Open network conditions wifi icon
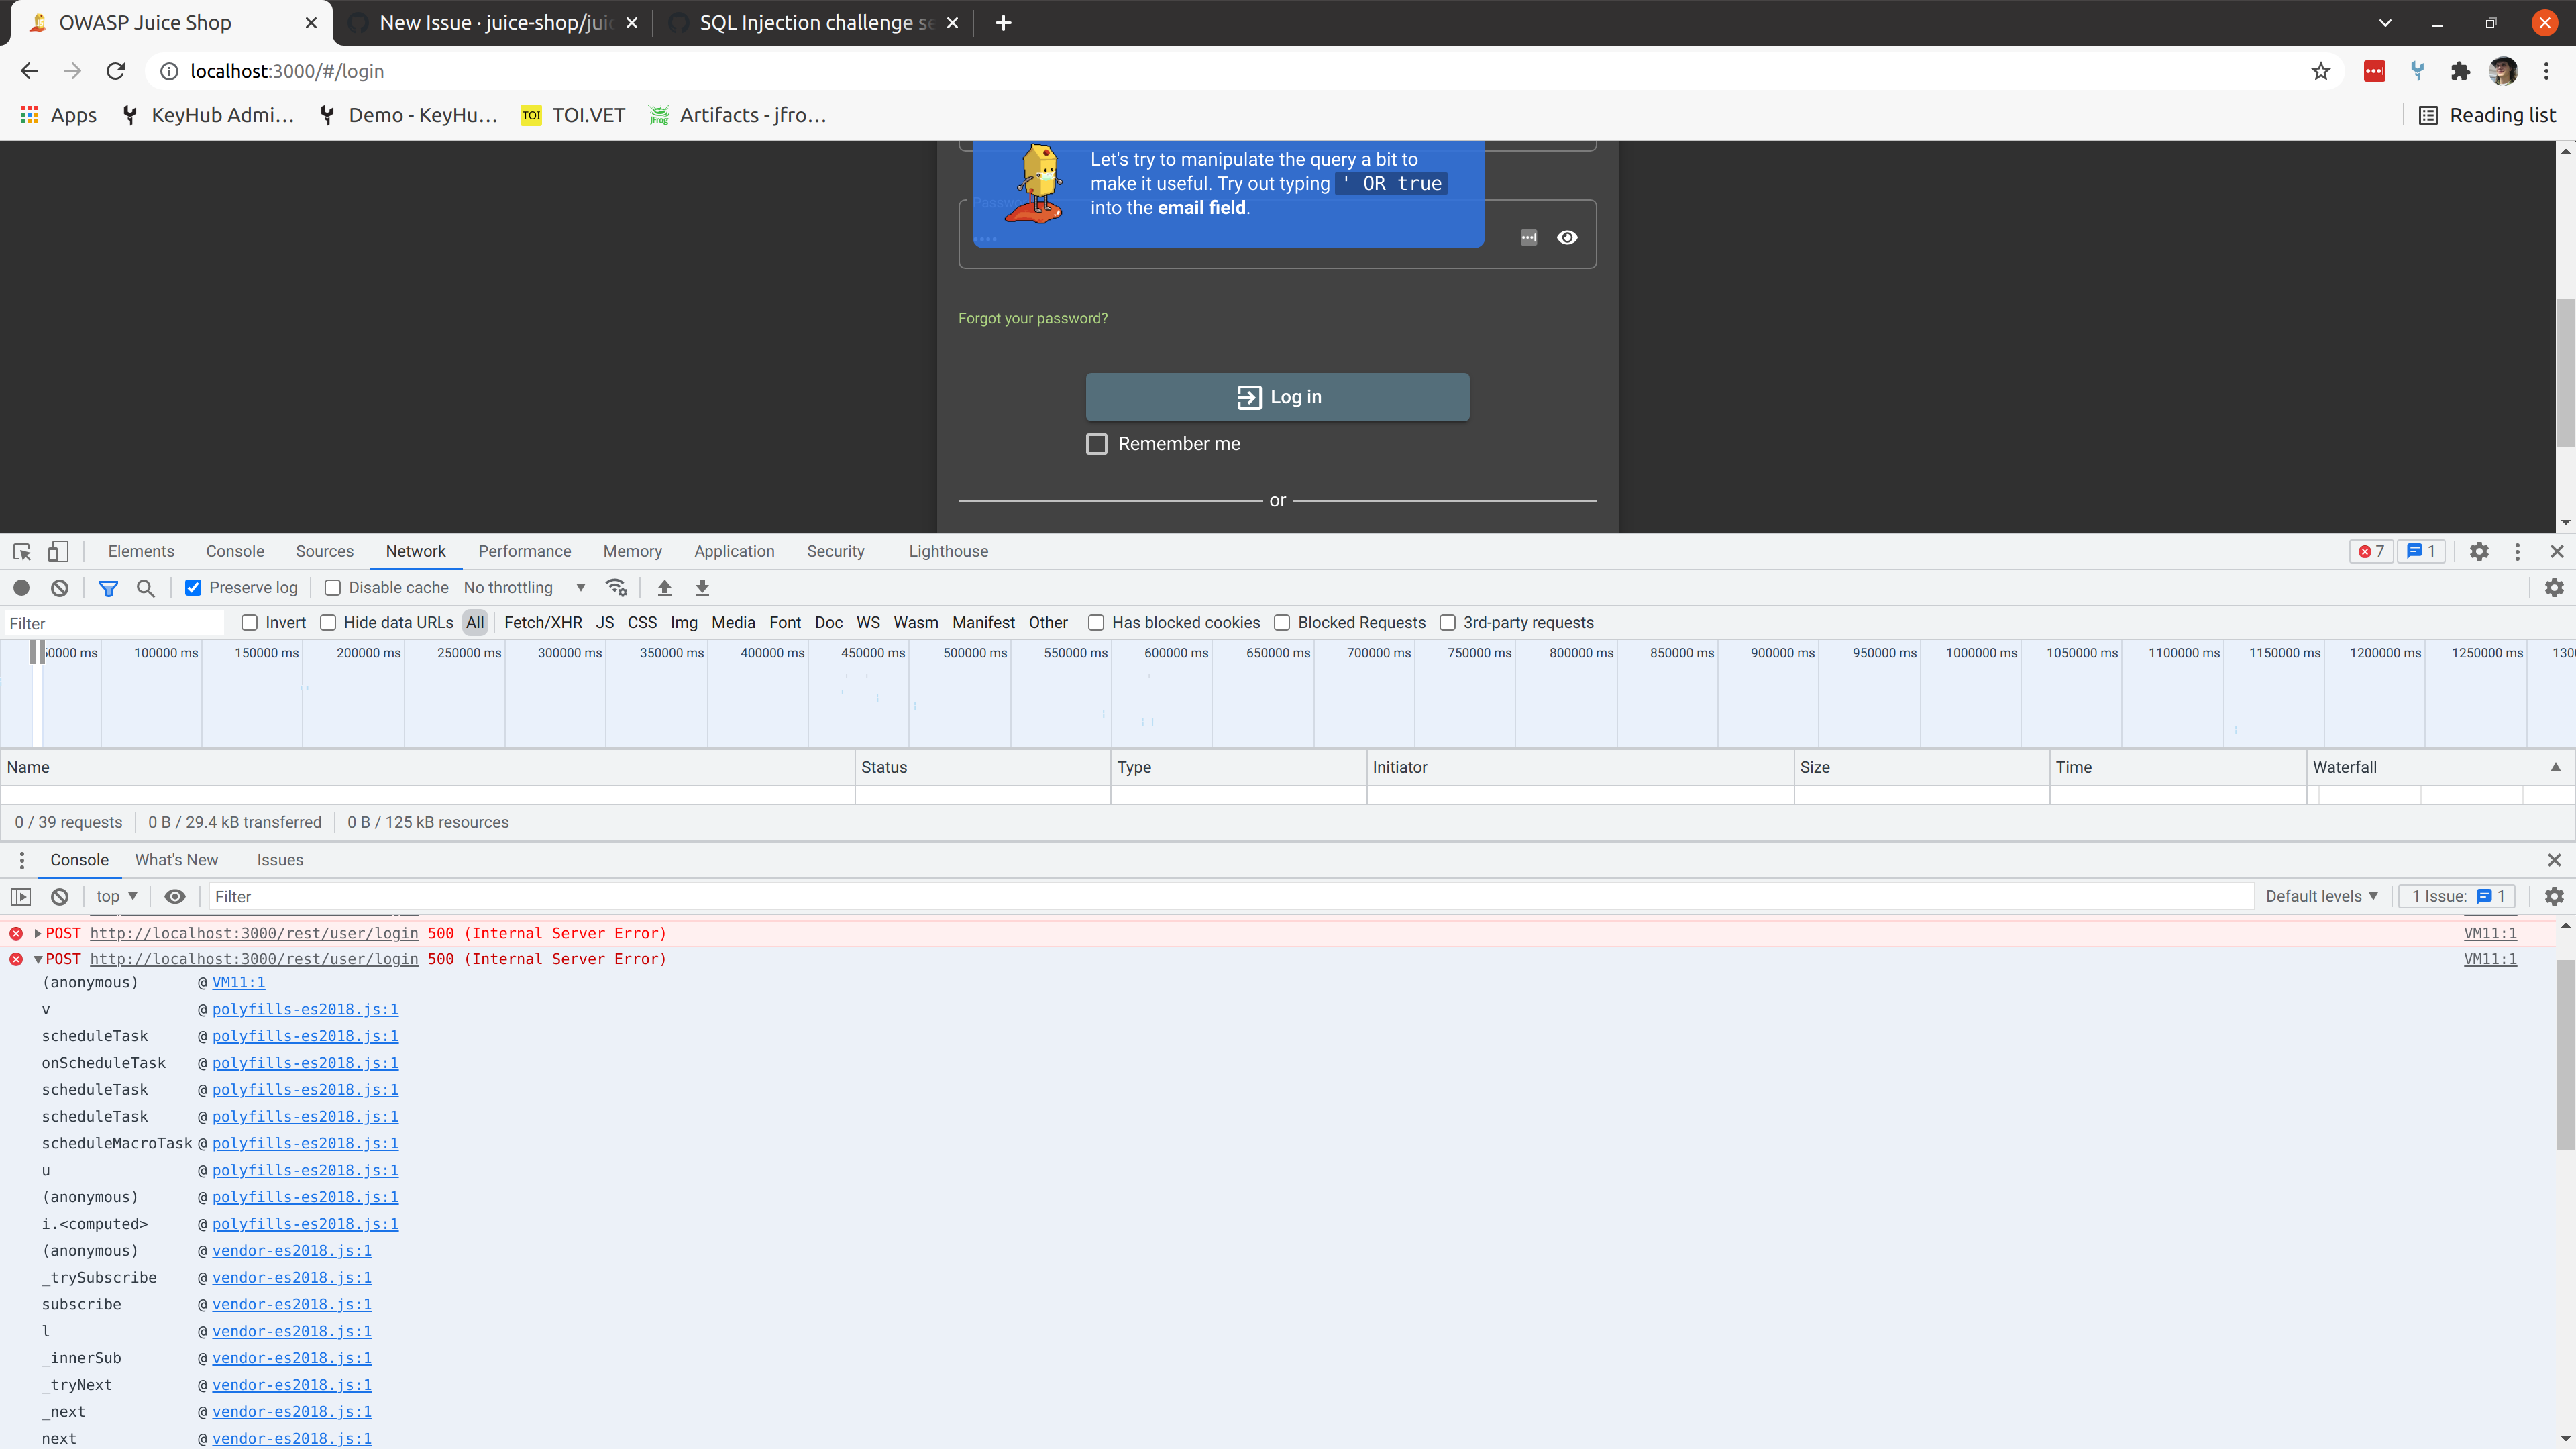This screenshot has height=1449, width=2576. point(616,588)
